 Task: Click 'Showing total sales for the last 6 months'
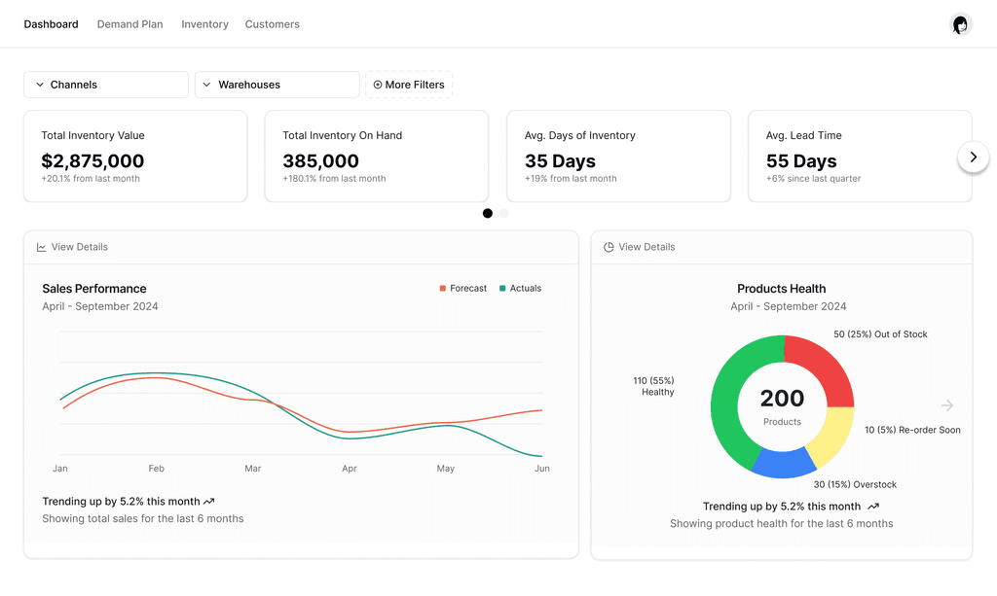[143, 518]
